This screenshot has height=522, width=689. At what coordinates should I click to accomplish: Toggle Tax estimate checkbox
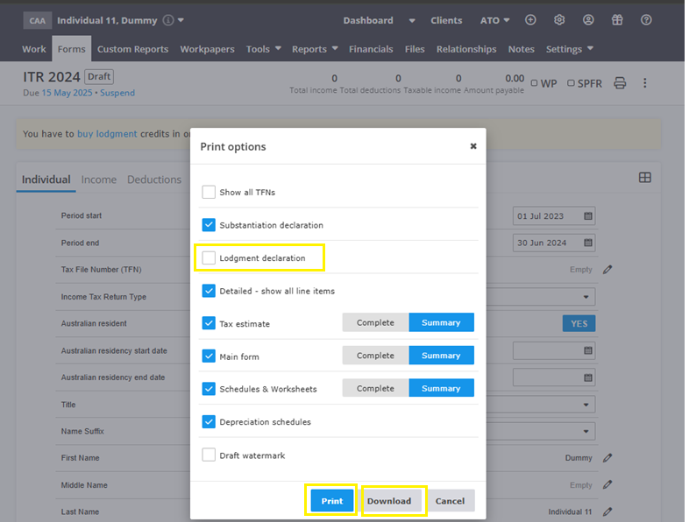point(209,323)
